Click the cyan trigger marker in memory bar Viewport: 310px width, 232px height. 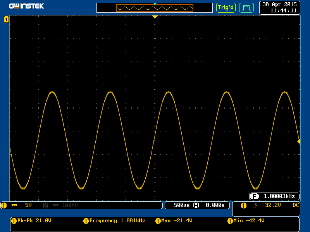point(155,4)
